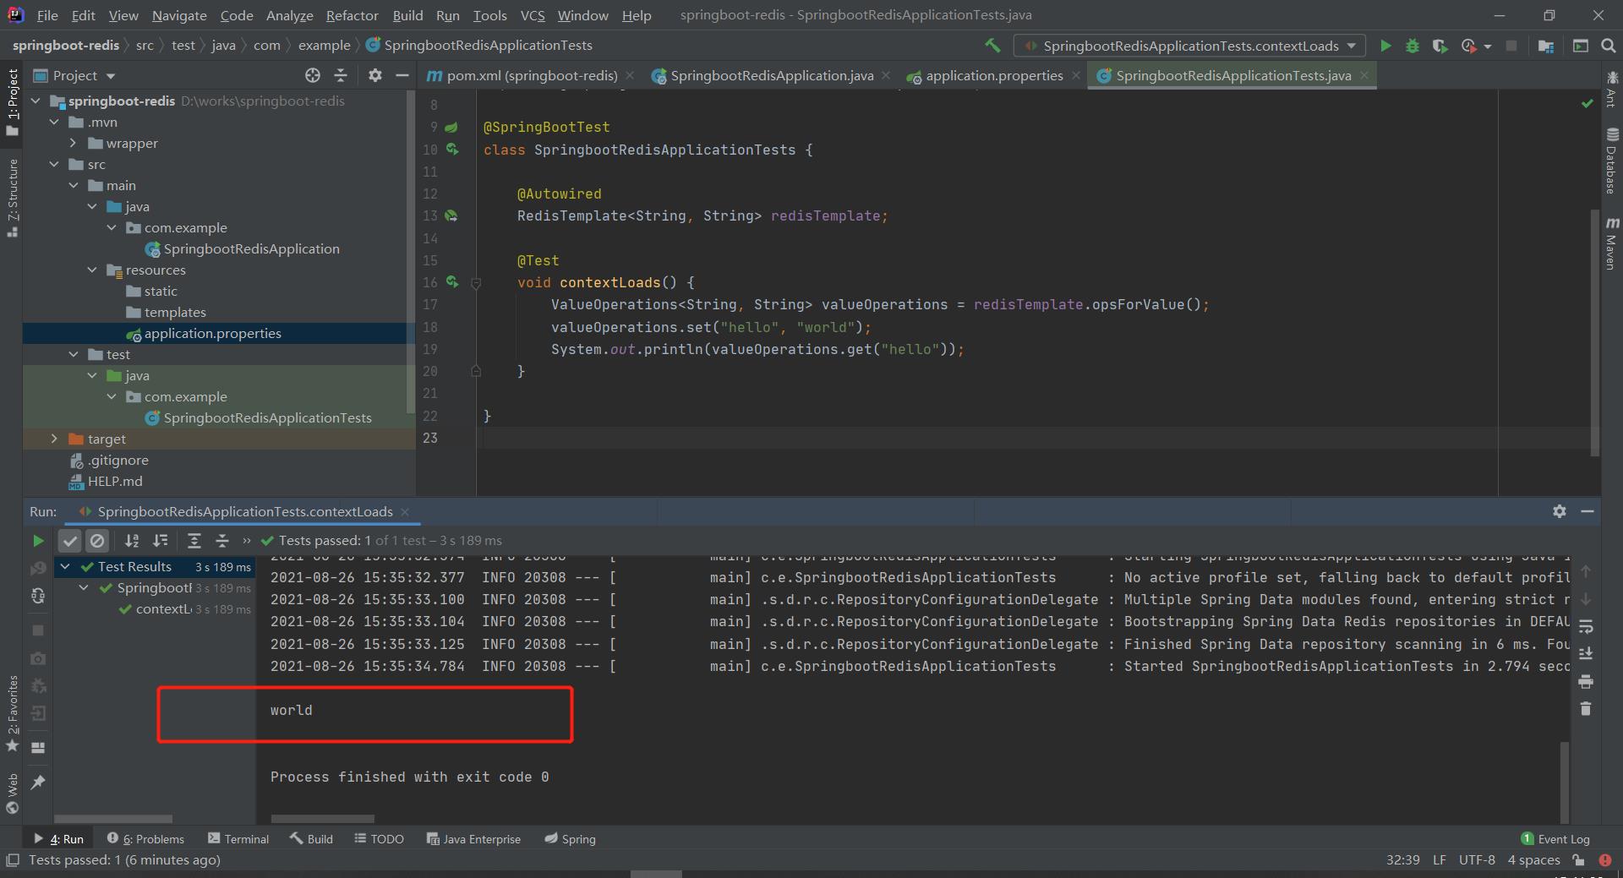Run contextLoads with the toolbar green play icon
Screen dimensions: 1623x878
pos(1385,46)
